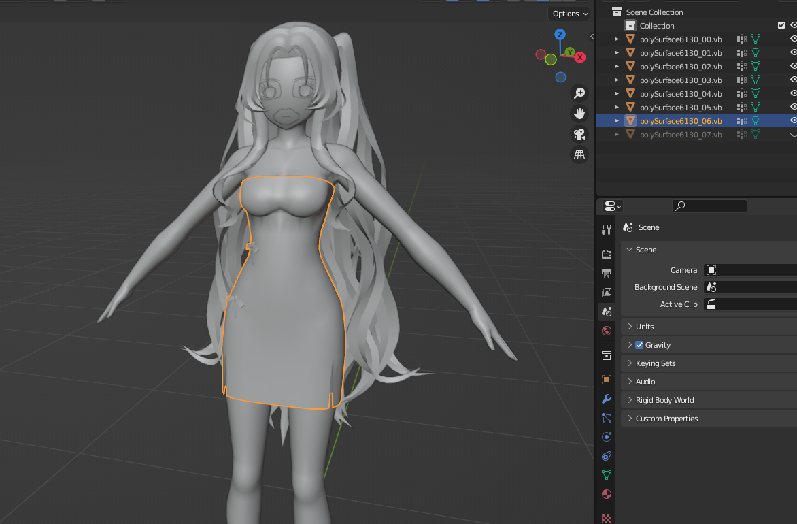Open the Texture properties checker tab
This screenshot has height=524, width=797.
(607, 518)
